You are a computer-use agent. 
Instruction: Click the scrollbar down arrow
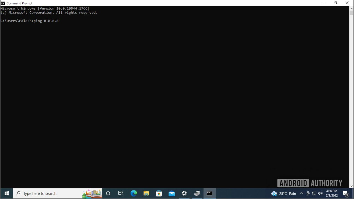click(x=352, y=186)
